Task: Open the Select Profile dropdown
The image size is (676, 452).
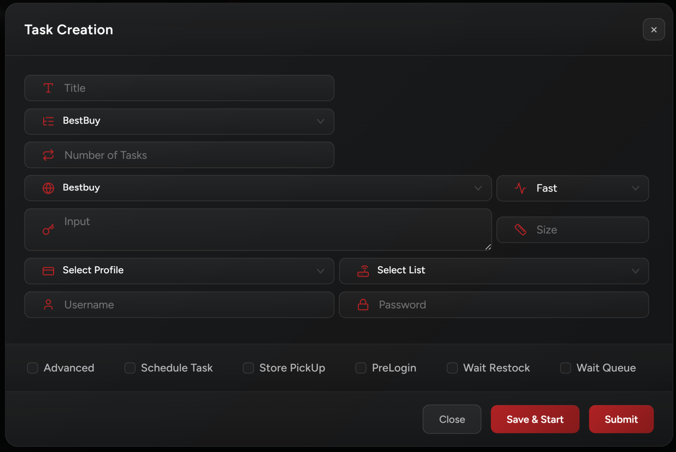Action: (x=179, y=271)
